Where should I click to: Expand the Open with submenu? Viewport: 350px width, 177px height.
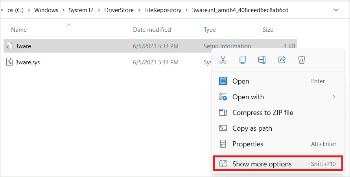point(278,97)
